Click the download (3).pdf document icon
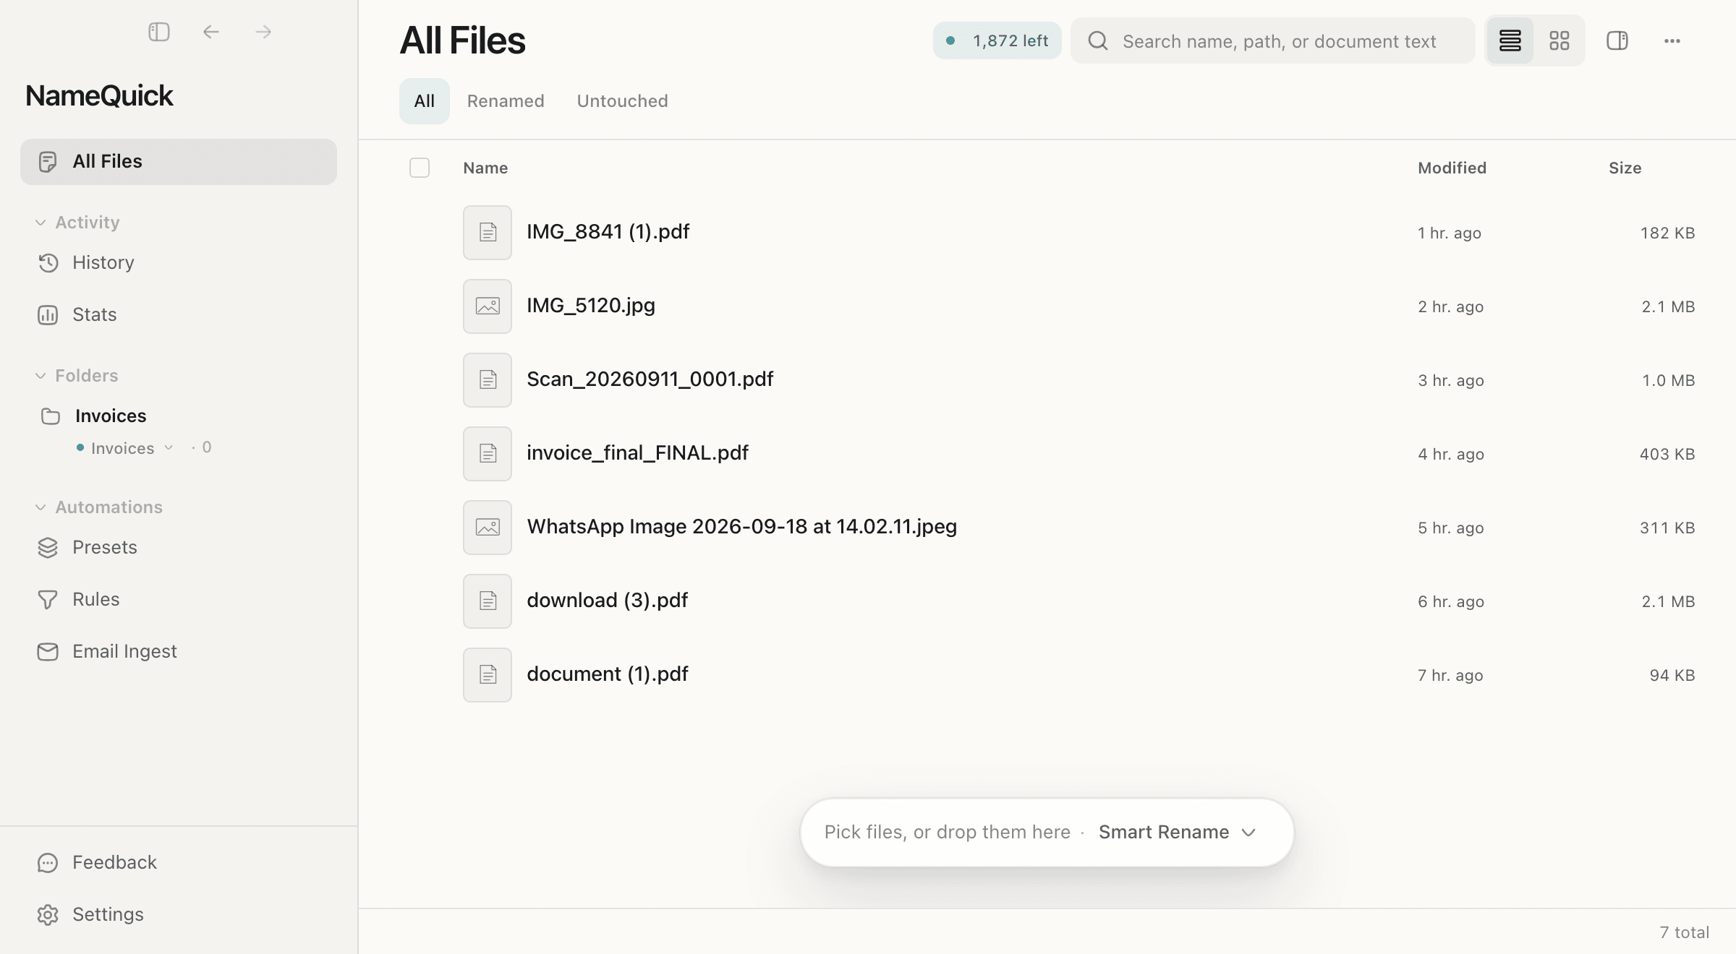1736x954 pixels. (488, 601)
